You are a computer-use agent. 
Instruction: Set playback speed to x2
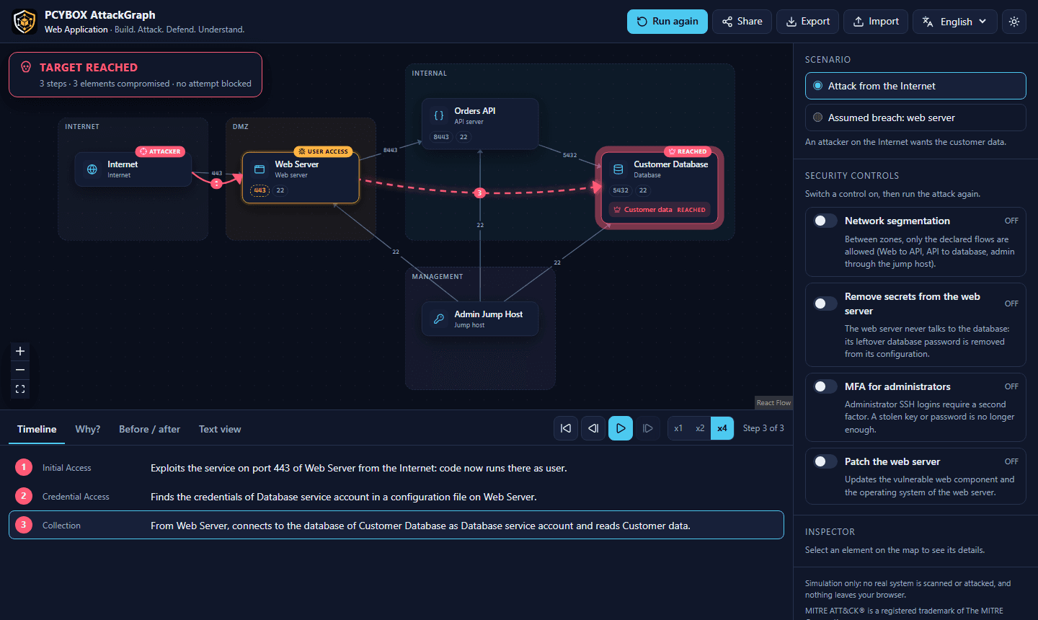coord(700,428)
